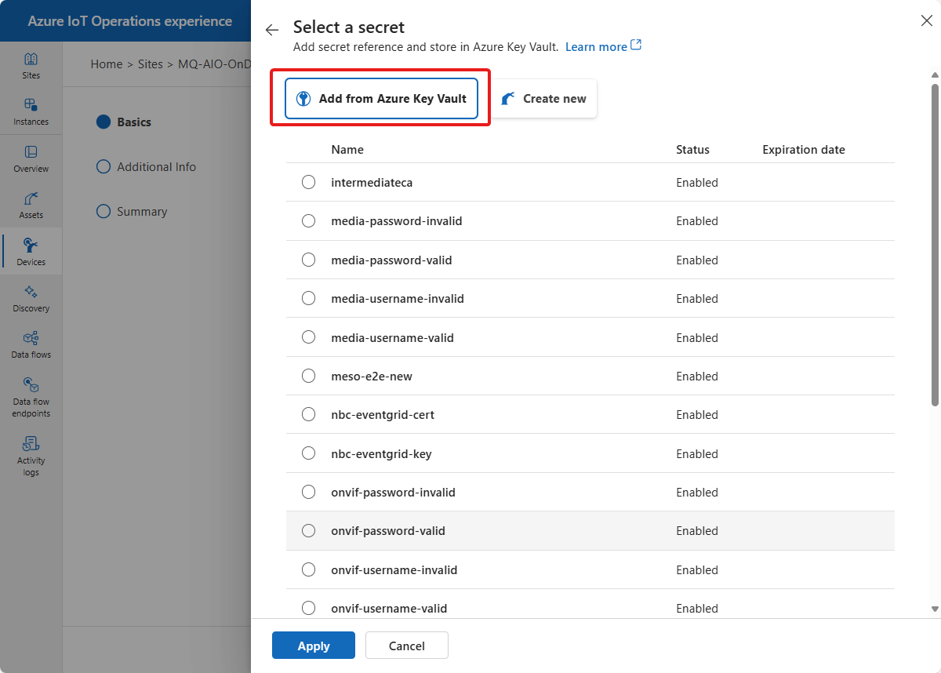Click the intermediateca secret name
The width and height of the screenshot is (941, 673).
coord(372,182)
